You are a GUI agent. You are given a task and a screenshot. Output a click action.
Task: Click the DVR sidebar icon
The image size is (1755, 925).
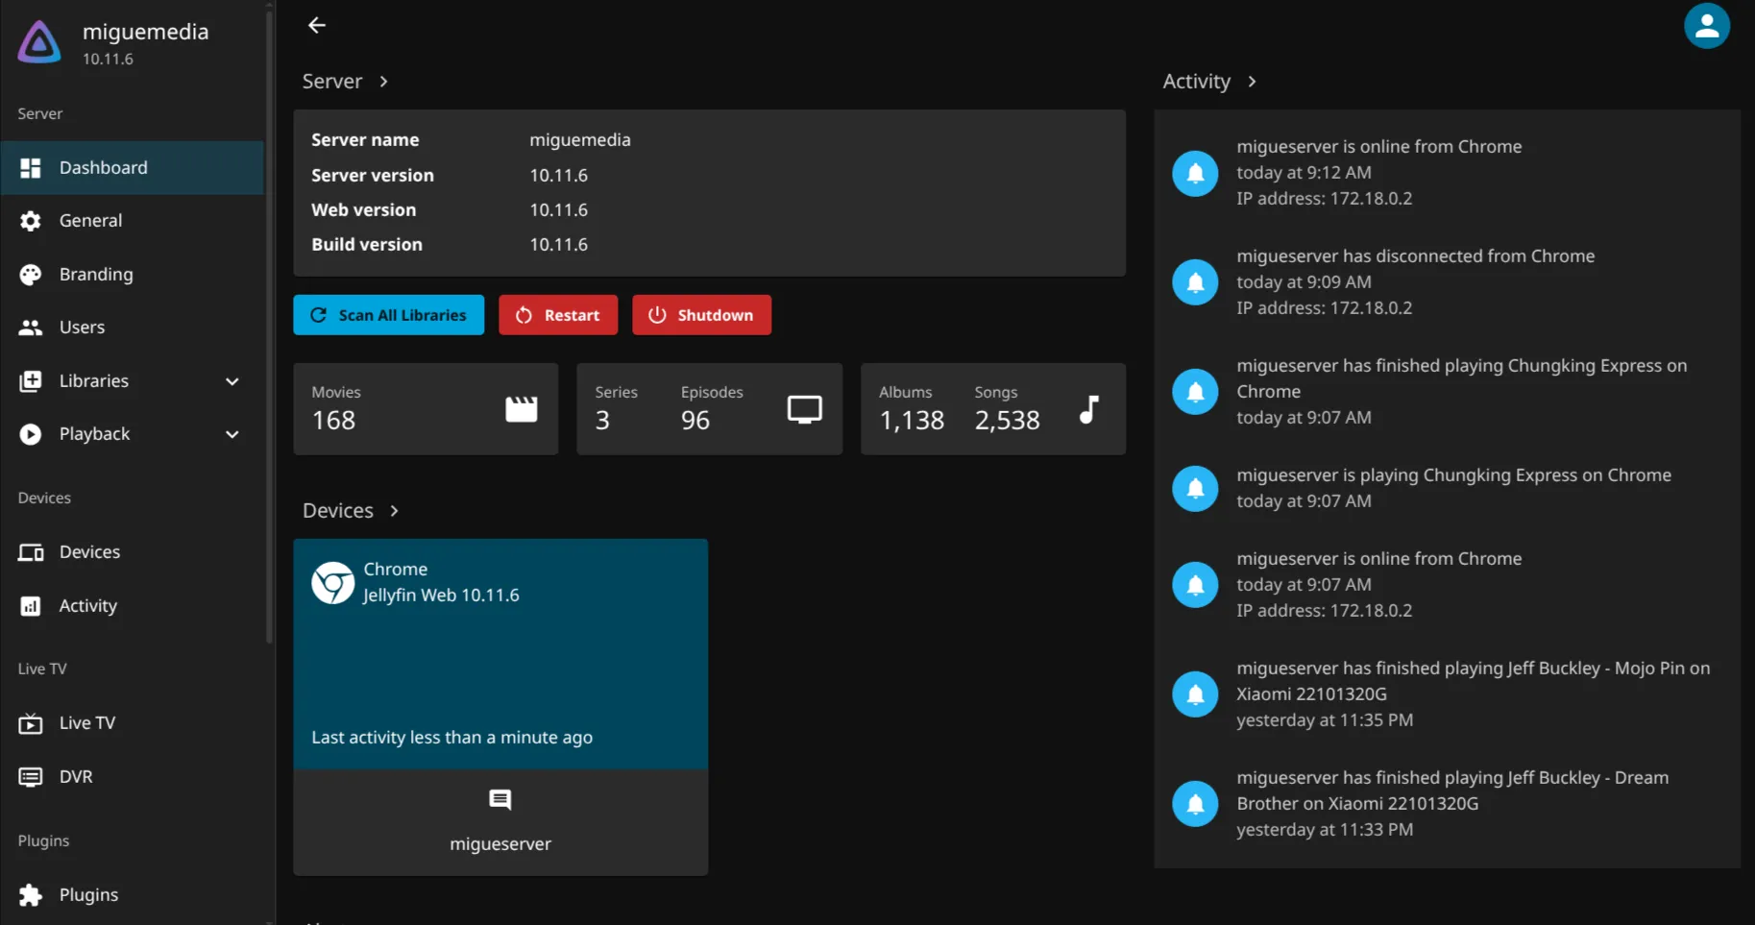click(31, 777)
